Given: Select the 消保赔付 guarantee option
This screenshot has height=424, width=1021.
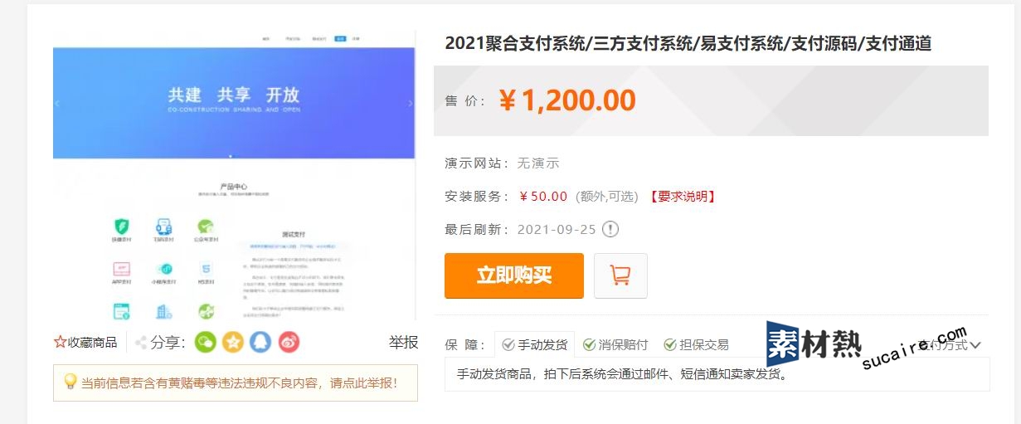Looking at the screenshot, I should (x=615, y=345).
